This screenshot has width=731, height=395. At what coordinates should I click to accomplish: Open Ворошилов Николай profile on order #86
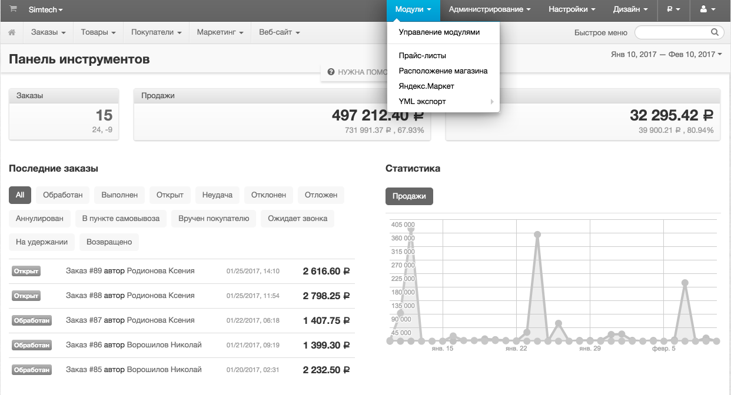tap(164, 345)
